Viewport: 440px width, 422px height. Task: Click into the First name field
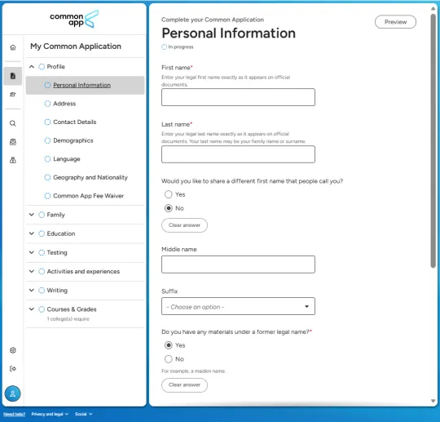coord(238,97)
